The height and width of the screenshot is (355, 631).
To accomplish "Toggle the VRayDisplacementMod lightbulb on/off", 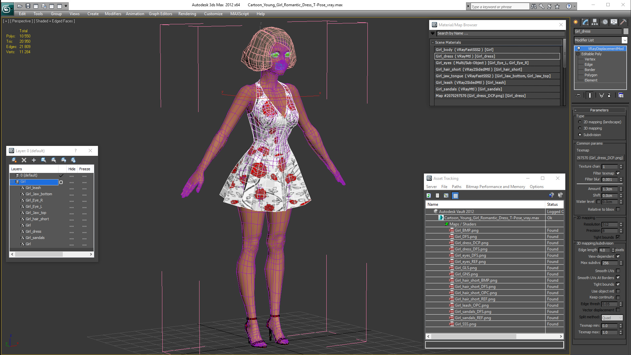I will (579, 49).
